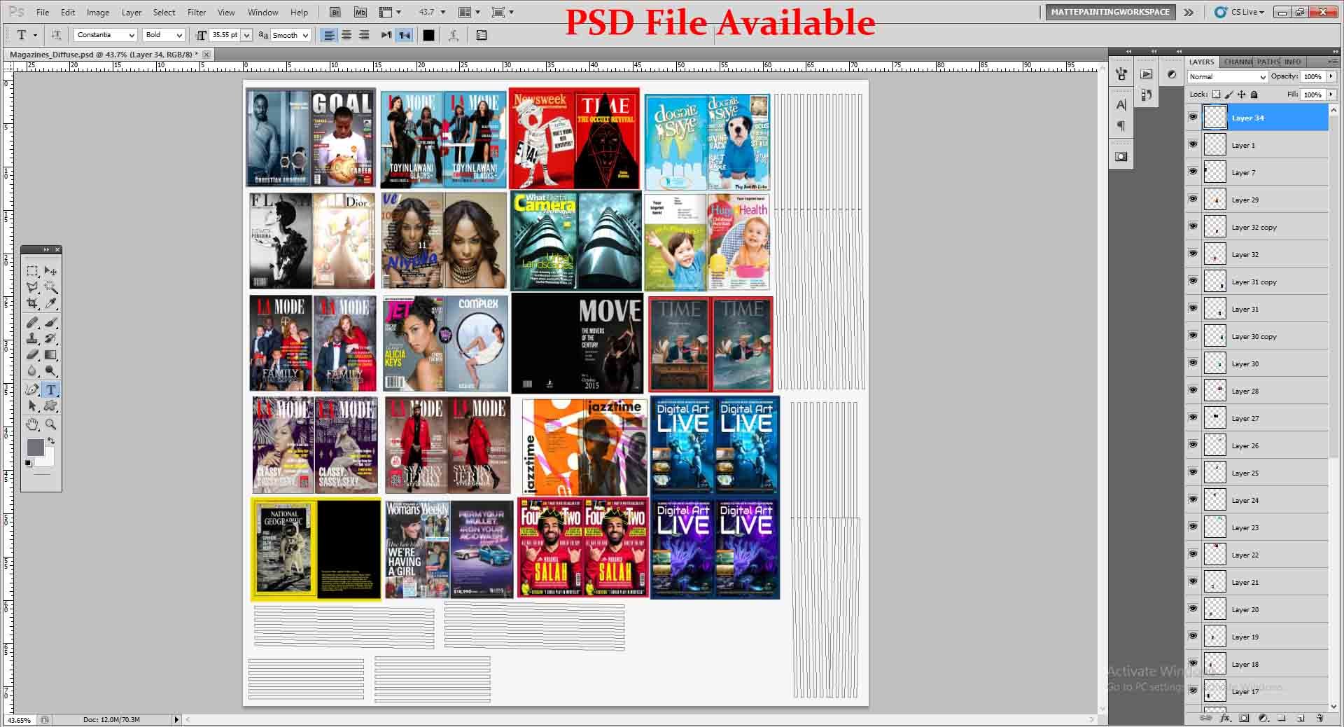This screenshot has width=1344, height=727.
Task: Hide Layer 1 visibility eye
Action: click(1193, 144)
